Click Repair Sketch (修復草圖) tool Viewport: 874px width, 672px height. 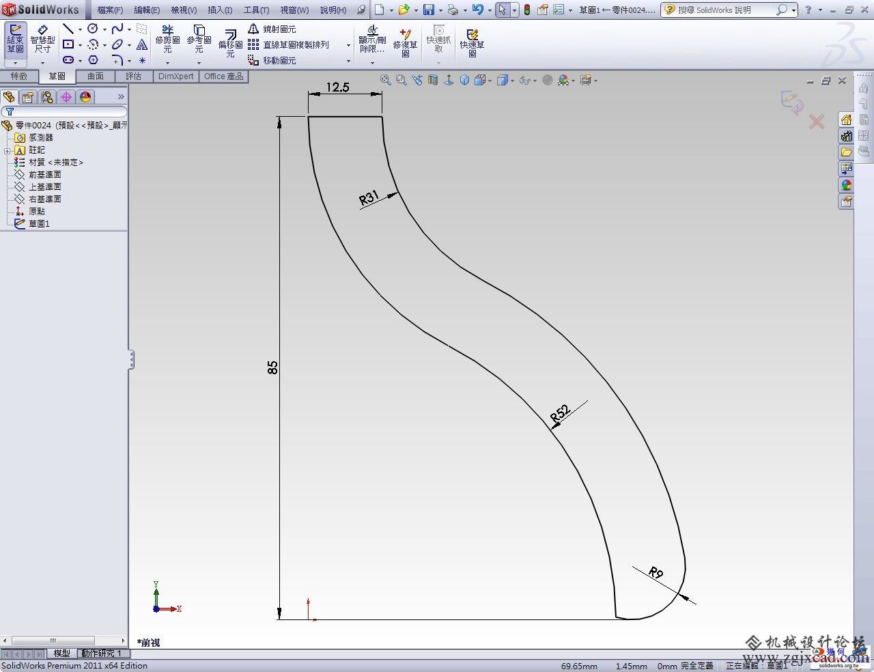(x=405, y=42)
